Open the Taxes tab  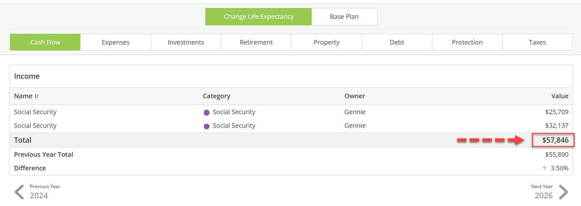click(537, 42)
